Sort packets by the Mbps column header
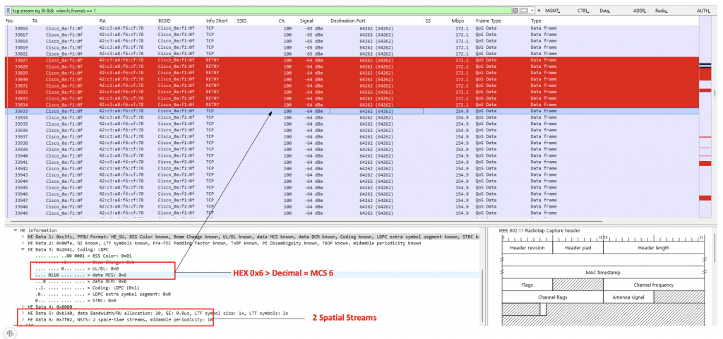This screenshot has width=723, height=339. click(458, 21)
